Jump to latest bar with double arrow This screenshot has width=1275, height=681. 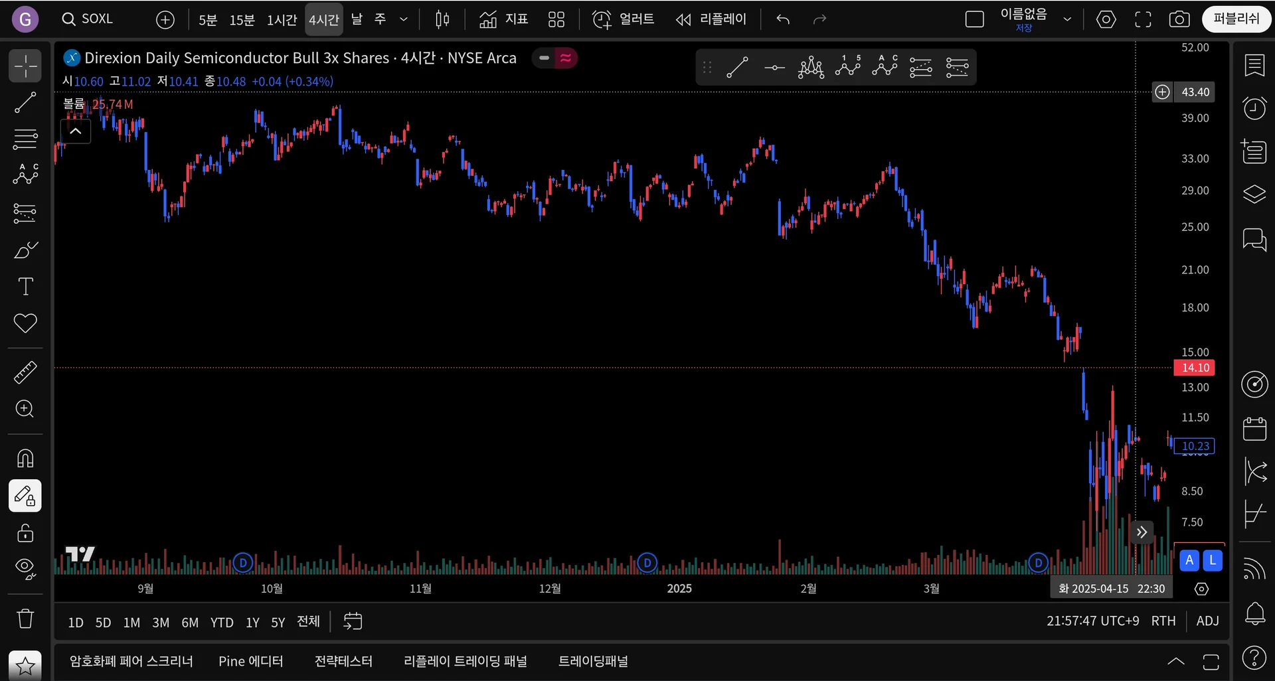1142,532
